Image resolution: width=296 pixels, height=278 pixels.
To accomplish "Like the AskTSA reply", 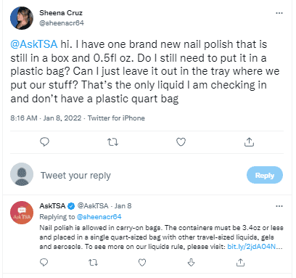I will (x=142, y=263).
